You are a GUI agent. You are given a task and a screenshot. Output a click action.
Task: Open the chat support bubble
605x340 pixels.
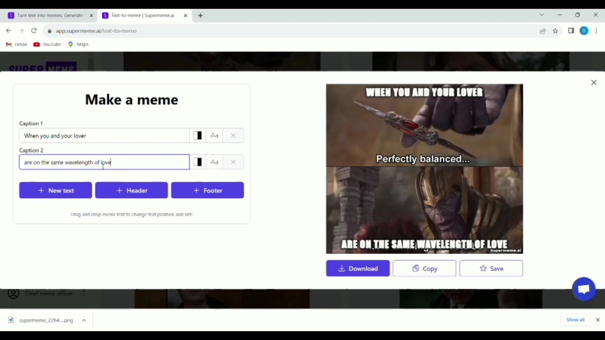coord(584,289)
